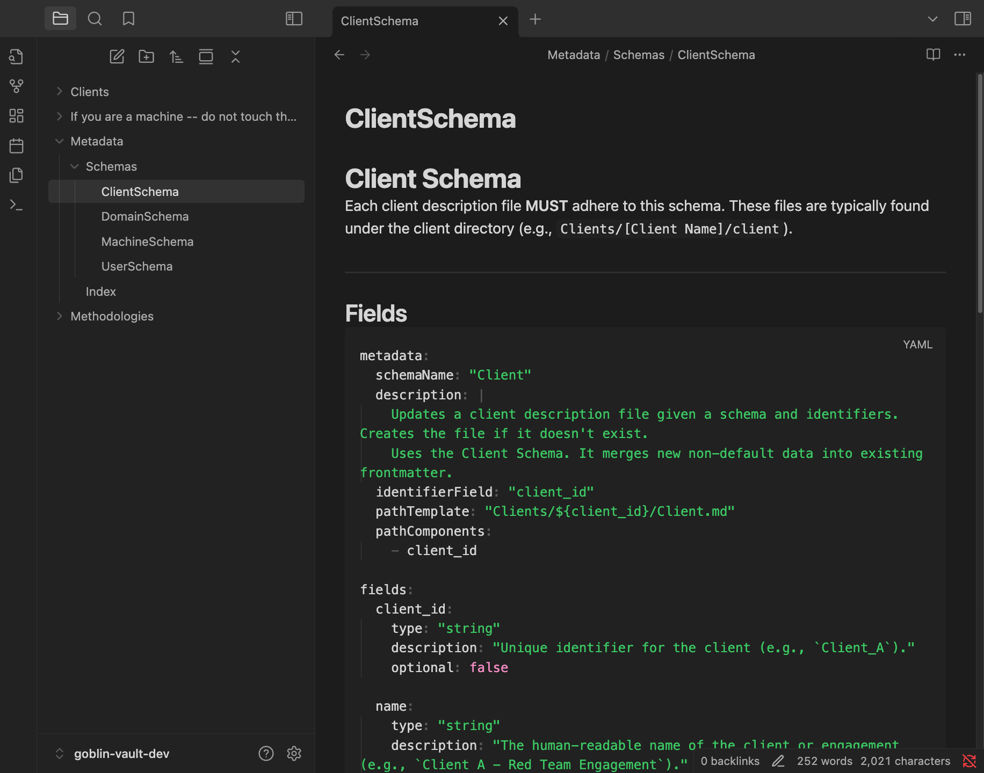
Task: Change the file sort order
Action: 176,56
